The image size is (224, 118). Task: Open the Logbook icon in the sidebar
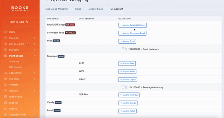(6, 103)
